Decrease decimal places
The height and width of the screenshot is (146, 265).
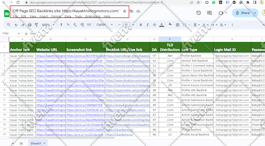click(x=75, y=25)
